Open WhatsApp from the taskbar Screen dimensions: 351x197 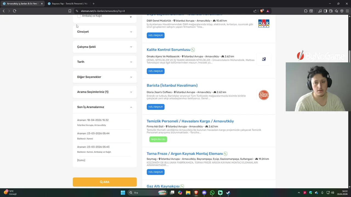212,193
